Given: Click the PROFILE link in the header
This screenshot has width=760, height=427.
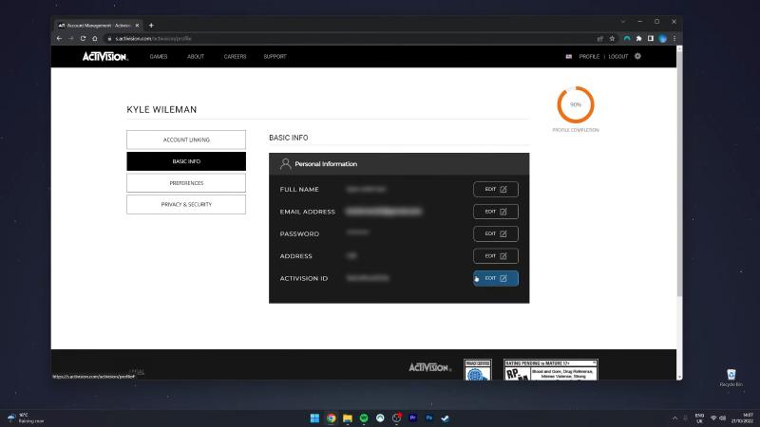Looking at the screenshot, I should pyautogui.click(x=589, y=57).
